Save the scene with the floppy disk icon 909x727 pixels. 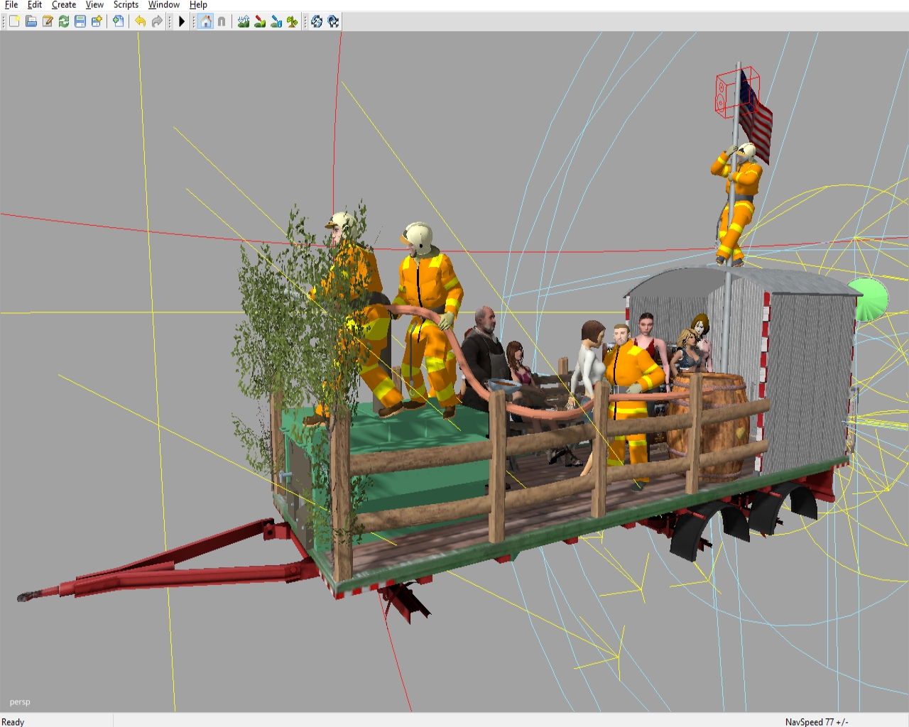click(x=80, y=21)
